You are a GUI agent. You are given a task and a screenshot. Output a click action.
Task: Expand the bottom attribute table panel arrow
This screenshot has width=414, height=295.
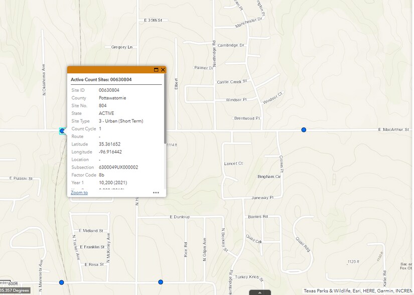click(x=259, y=292)
